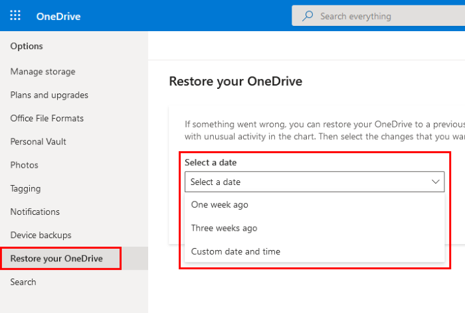465x313 pixels.
Task: Focus the Search everything field
Action: (x=379, y=16)
